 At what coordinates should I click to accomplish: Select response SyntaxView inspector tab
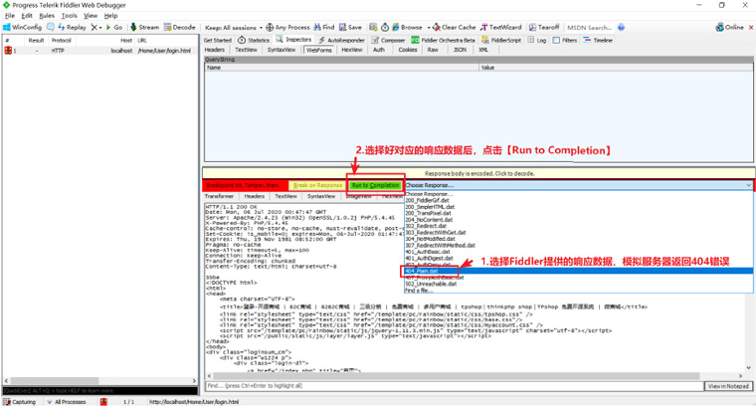pos(321,196)
